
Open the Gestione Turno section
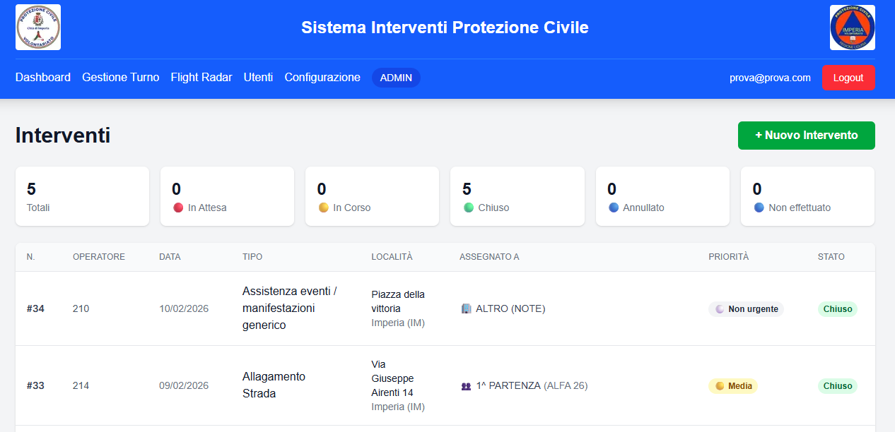coord(120,78)
